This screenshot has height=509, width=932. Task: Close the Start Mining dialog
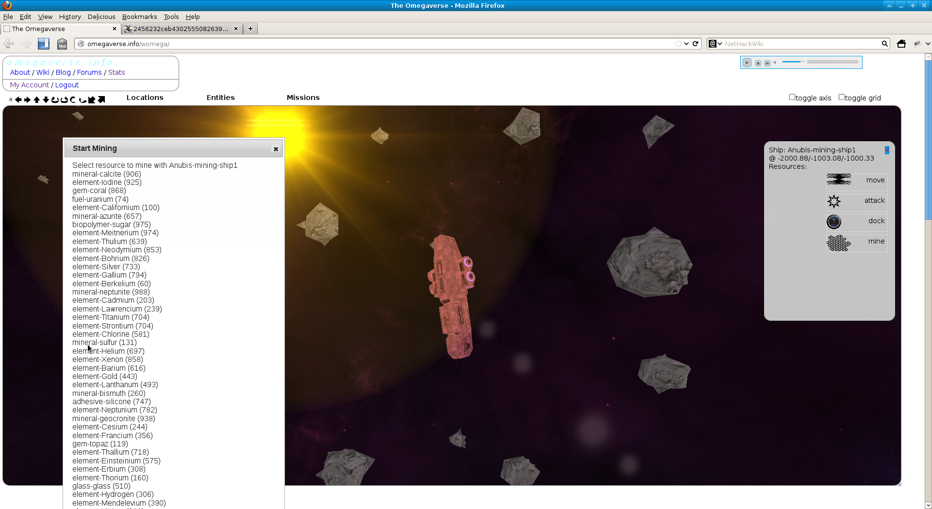(275, 148)
